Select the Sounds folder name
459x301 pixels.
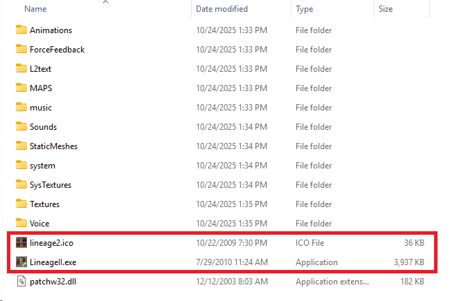[44, 127]
